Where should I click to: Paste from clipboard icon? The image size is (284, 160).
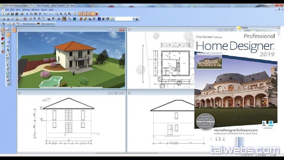(36, 14)
